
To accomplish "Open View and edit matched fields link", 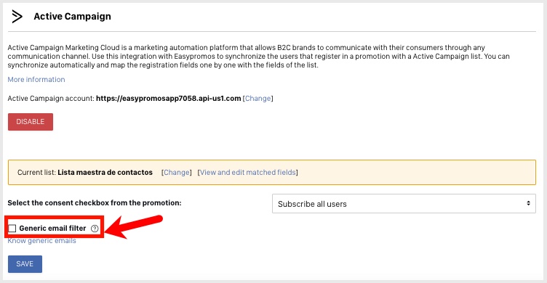I will (x=248, y=172).
